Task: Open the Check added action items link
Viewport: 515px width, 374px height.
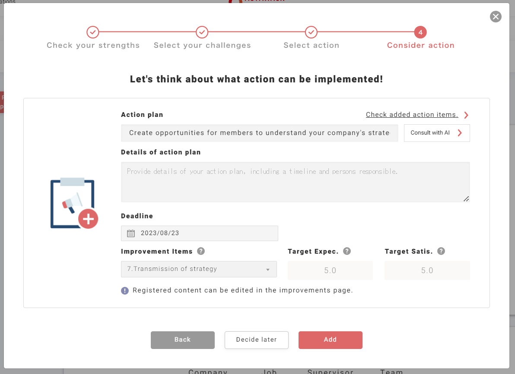Action: click(412, 115)
